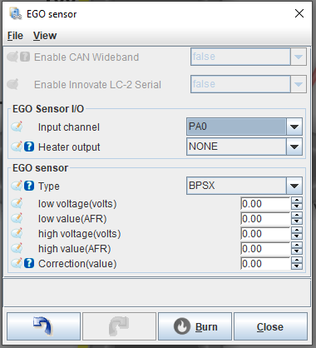Decrease high value(AFR) with the down arrow
316x348 pixels.
297,251
